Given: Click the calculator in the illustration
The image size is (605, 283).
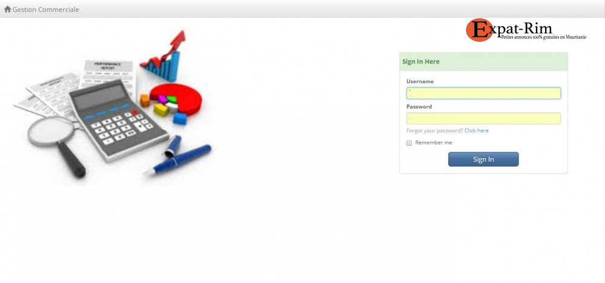Looking at the screenshot, I should [119, 120].
